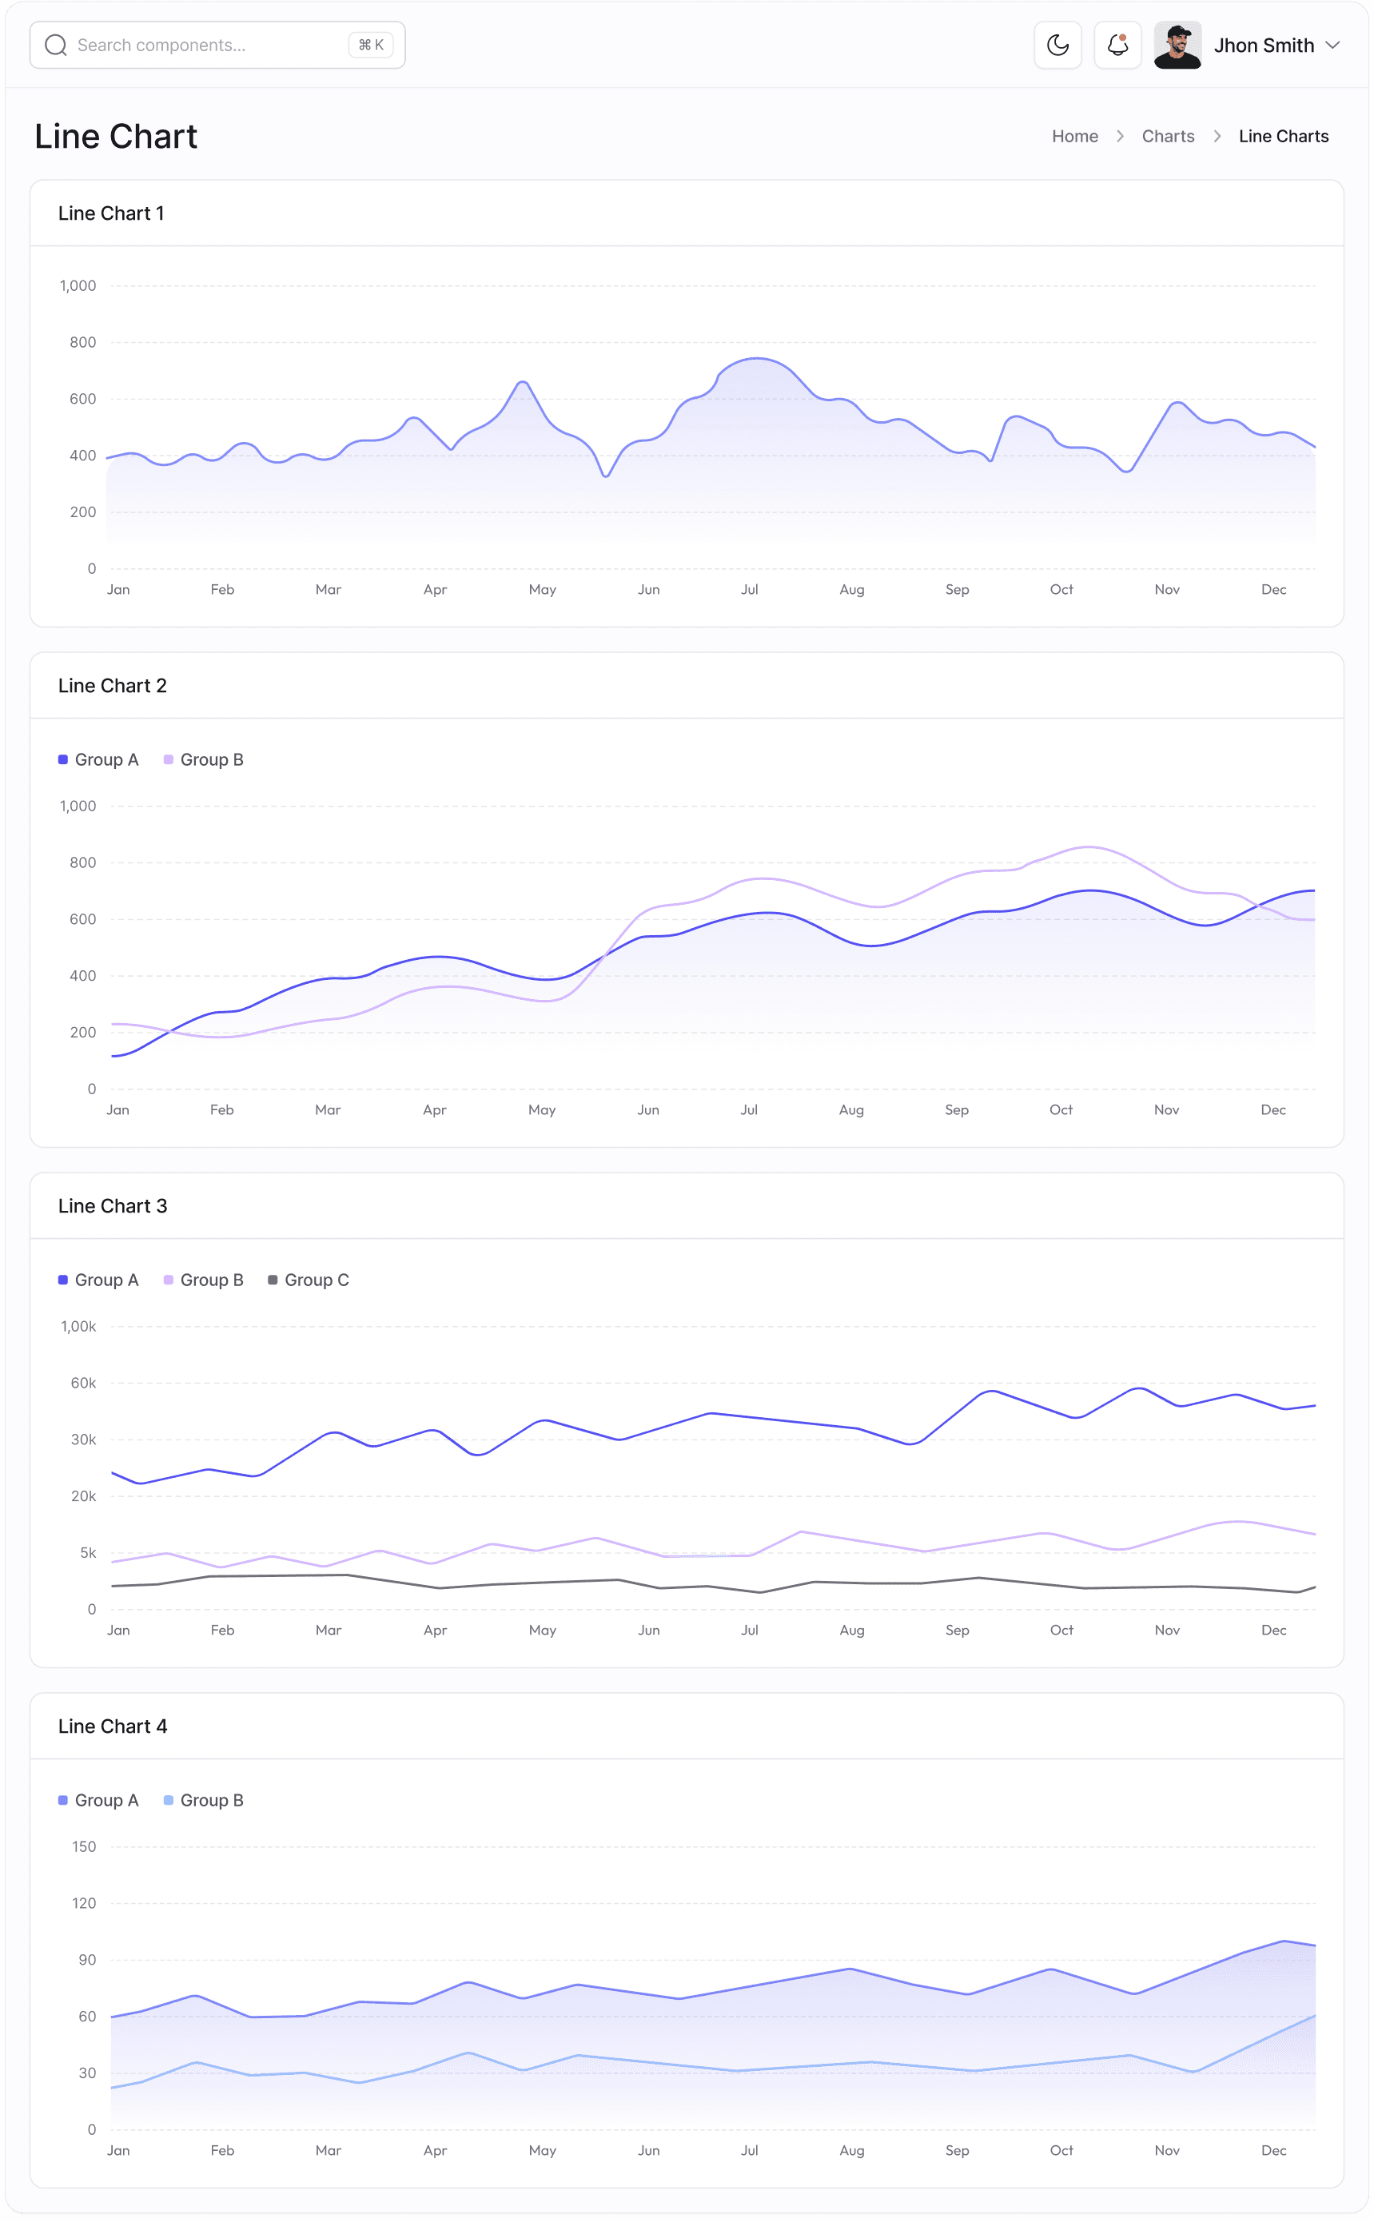Click the "400" axis value in Line Chart 2

(82, 976)
